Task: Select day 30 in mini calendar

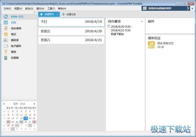Action: (13, 125)
